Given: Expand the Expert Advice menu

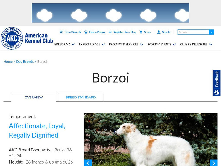Looking at the screenshot, I should 92,44.
